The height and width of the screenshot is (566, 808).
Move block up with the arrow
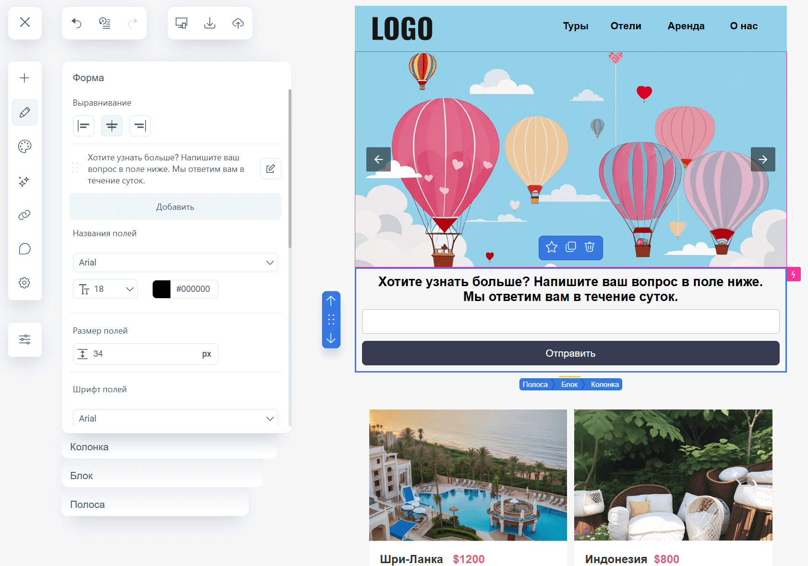click(331, 301)
